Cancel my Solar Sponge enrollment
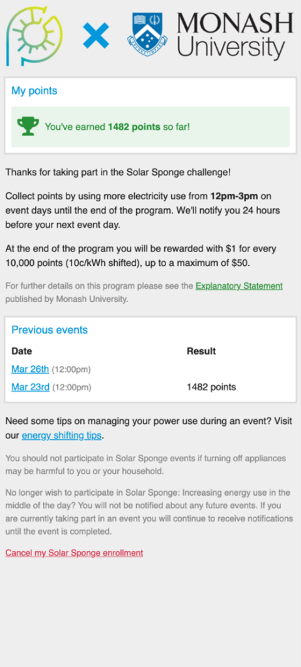The image size is (301, 667). coord(74,553)
